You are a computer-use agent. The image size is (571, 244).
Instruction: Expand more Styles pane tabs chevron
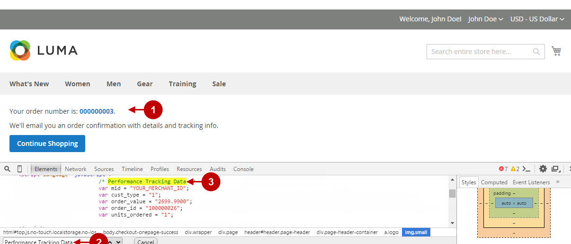(x=557, y=182)
